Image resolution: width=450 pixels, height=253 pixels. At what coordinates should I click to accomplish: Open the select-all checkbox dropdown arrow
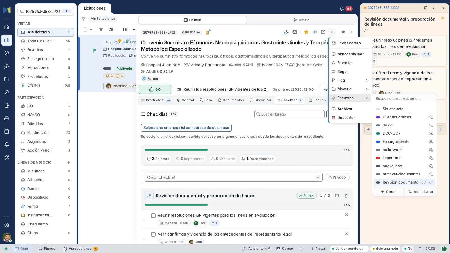coord(91,30)
